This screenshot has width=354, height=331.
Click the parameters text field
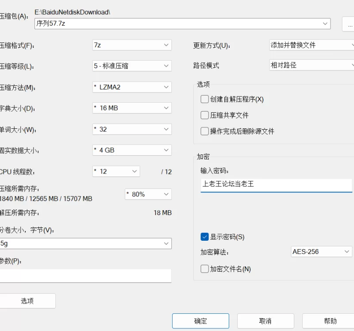click(85, 275)
